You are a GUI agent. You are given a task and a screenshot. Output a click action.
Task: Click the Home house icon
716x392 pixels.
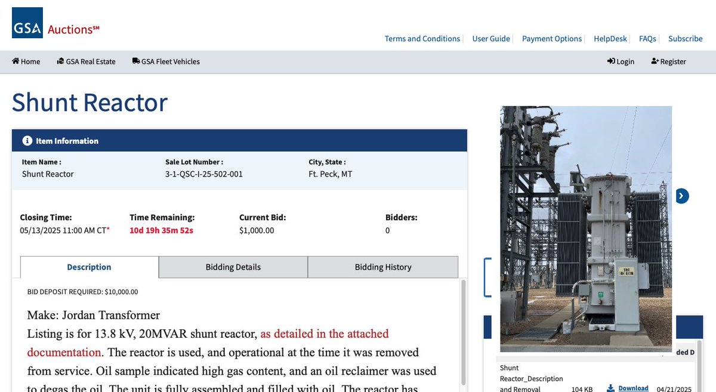click(16, 61)
